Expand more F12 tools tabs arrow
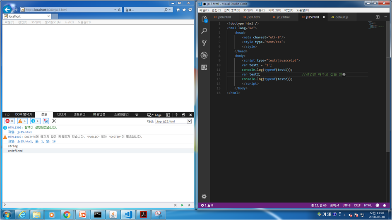This screenshot has height=220, width=392. point(137,115)
